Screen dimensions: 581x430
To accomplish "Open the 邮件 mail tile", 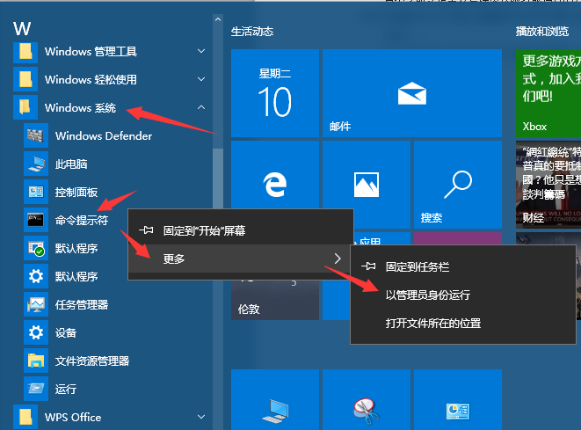I will (x=412, y=93).
